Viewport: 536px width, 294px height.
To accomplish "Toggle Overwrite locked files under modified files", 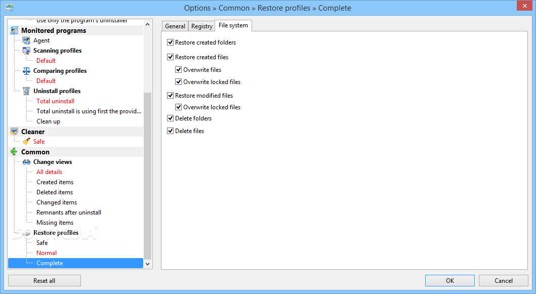I will click(179, 107).
